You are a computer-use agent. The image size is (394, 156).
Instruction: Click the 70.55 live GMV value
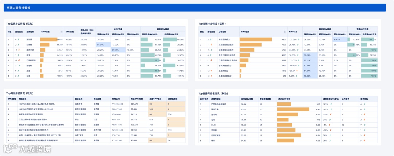(243, 125)
